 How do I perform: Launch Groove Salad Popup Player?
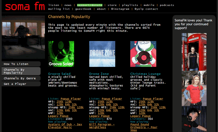(71, 99)
